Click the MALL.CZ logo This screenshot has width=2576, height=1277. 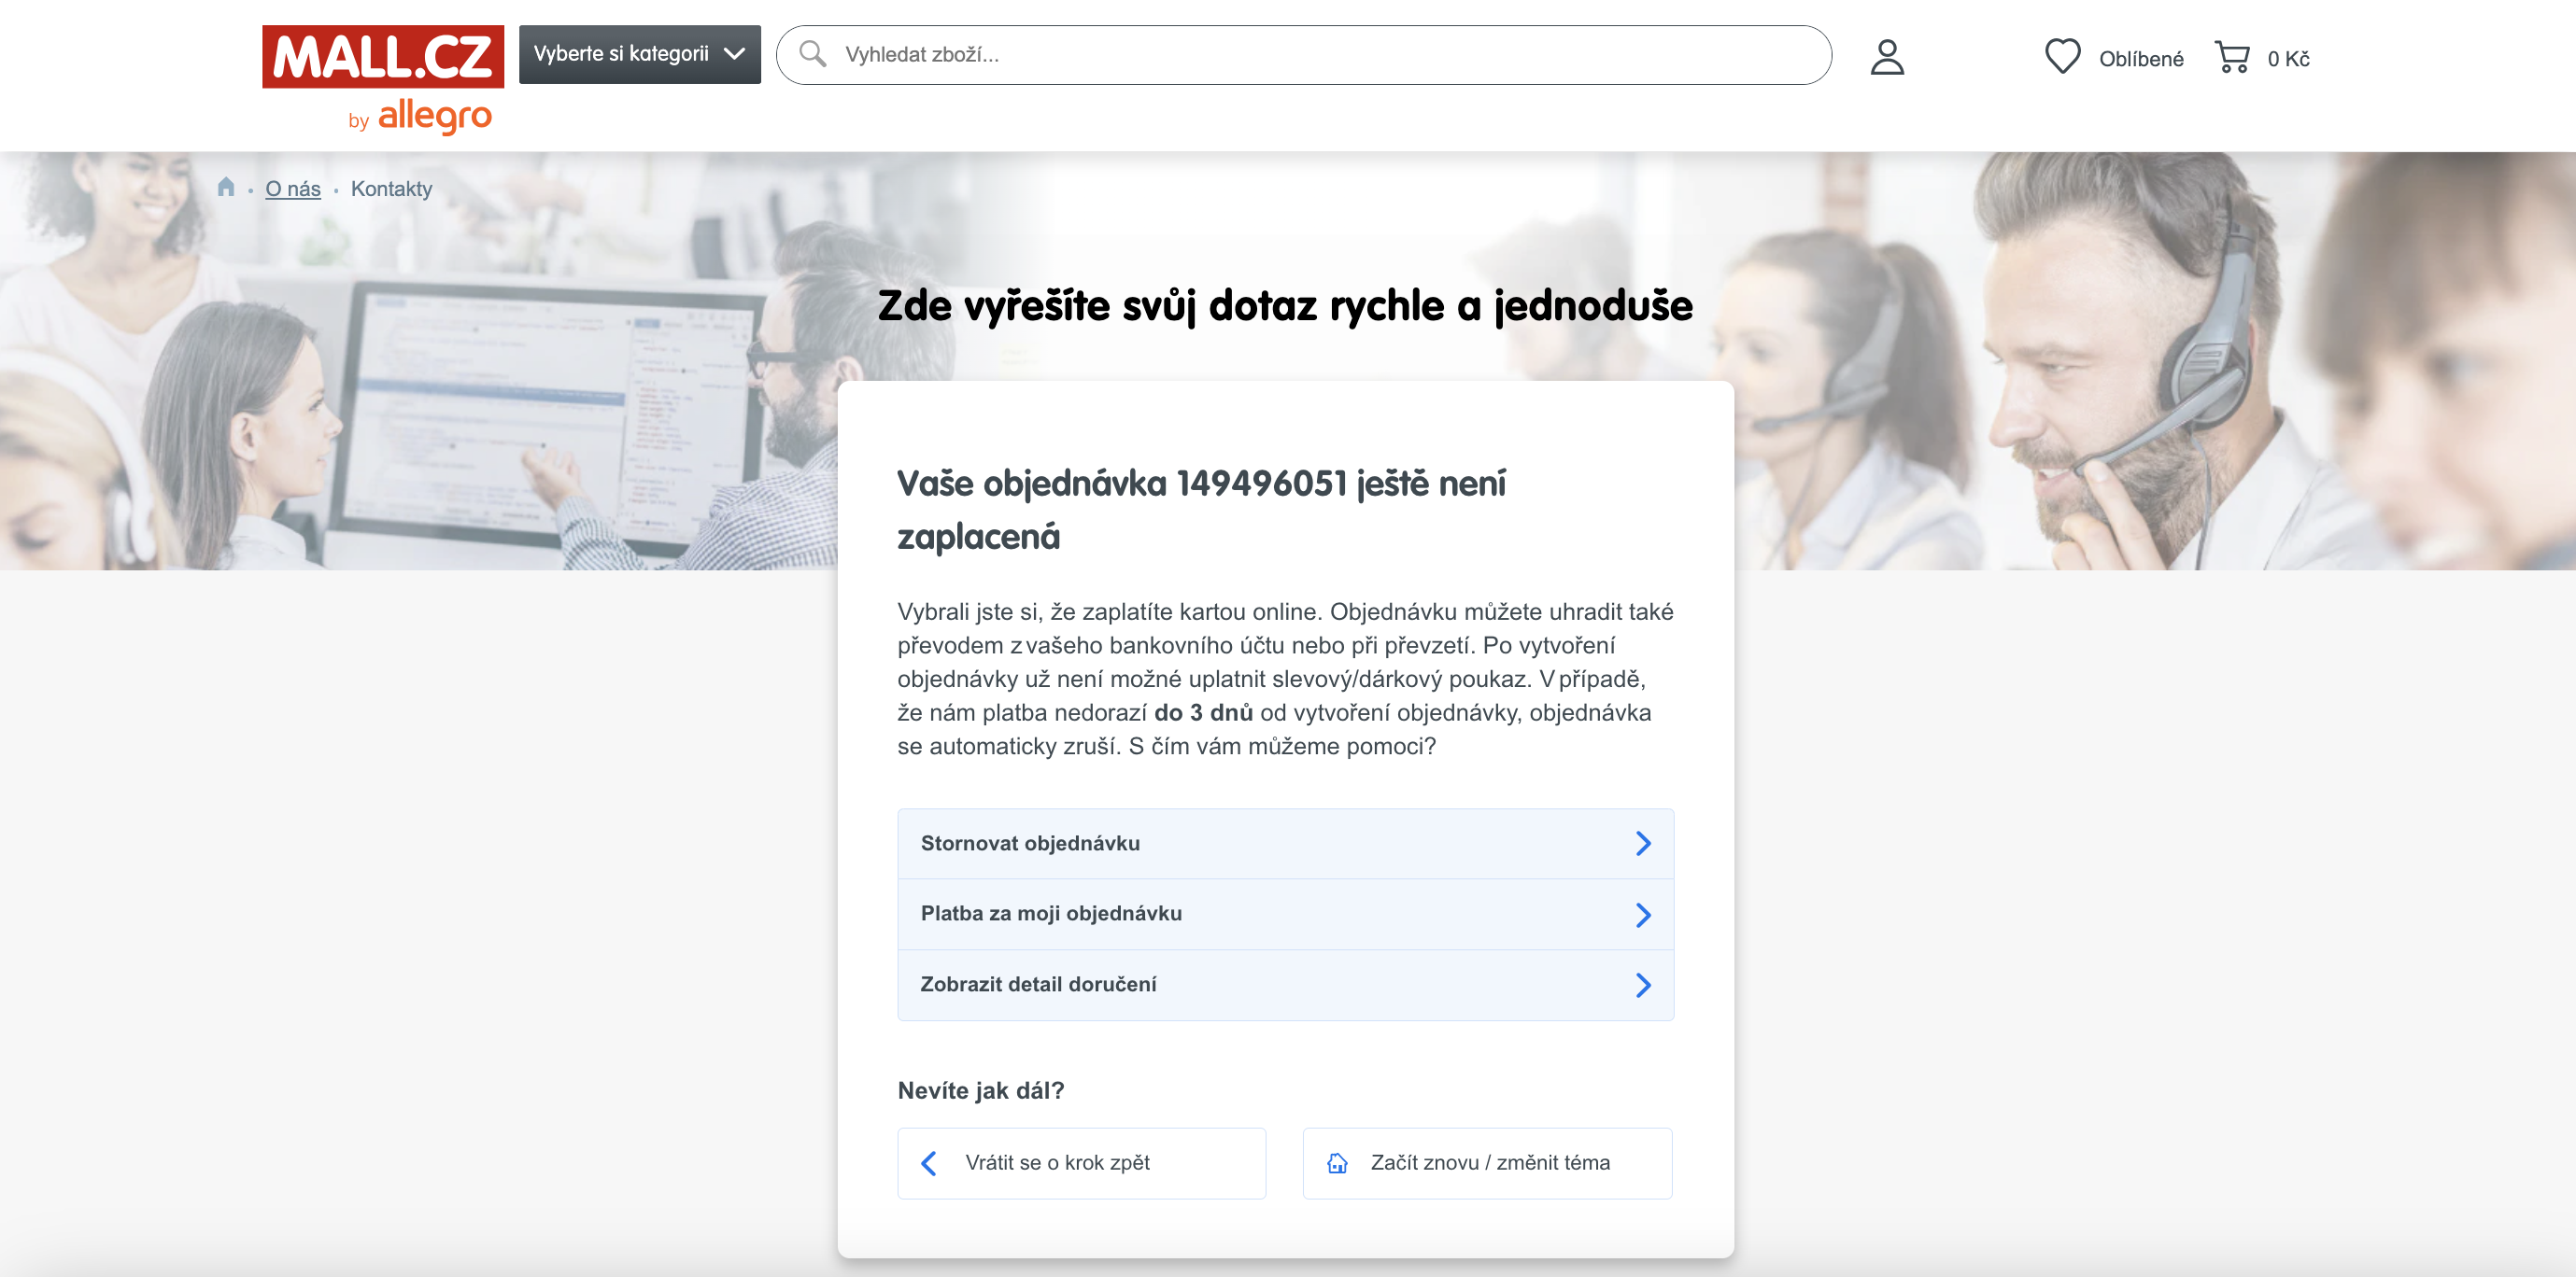coord(383,56)
